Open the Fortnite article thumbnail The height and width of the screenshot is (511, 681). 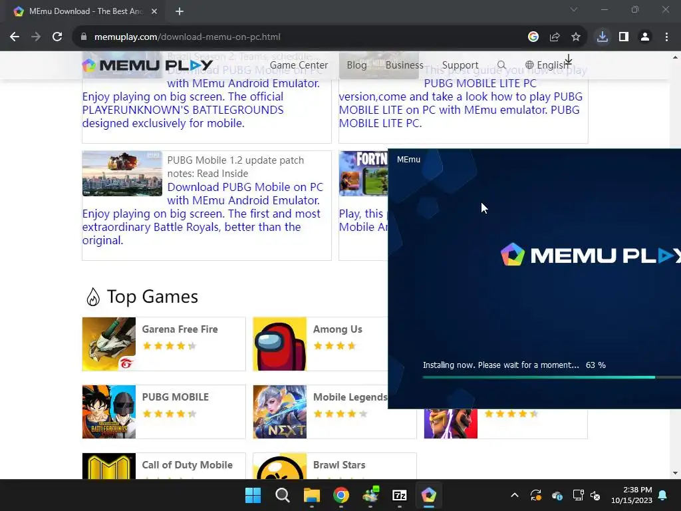pos(363,174)
